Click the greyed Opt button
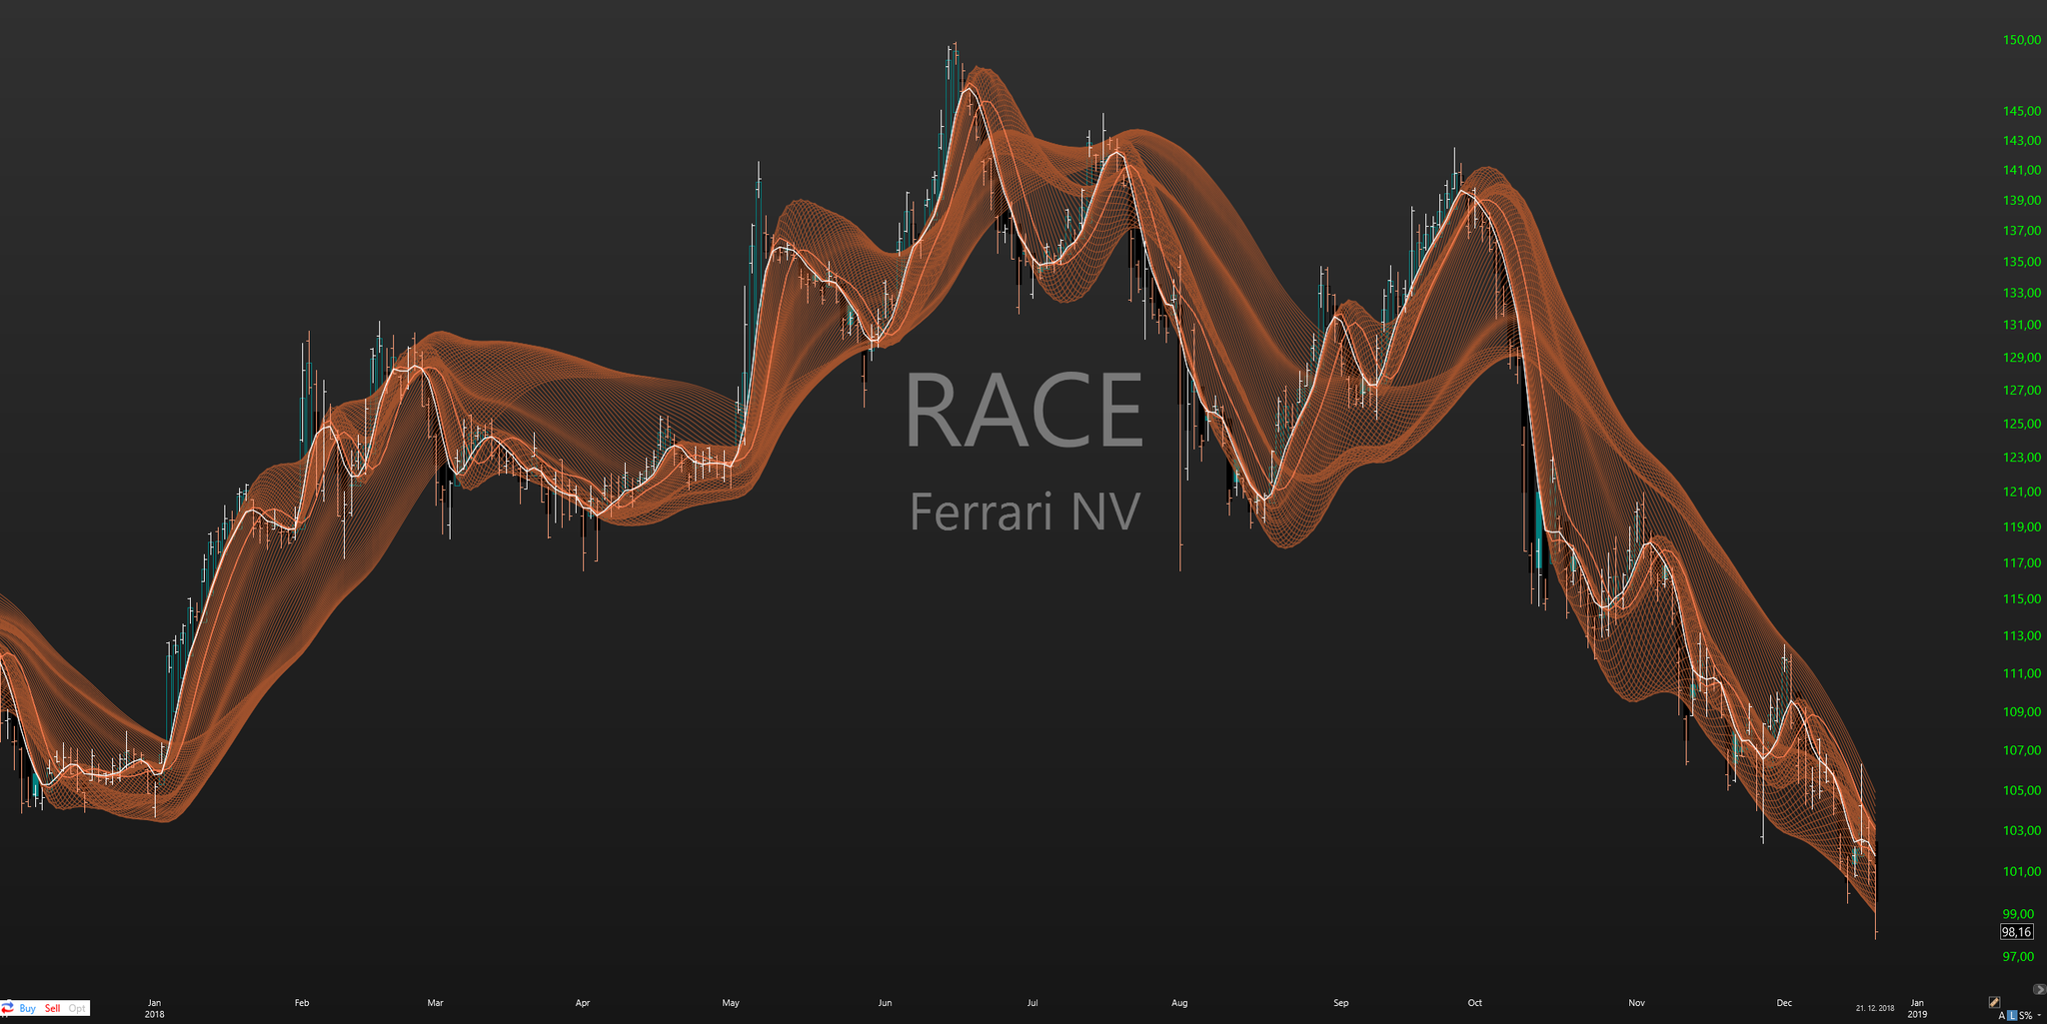 [x=77, y=1009]
